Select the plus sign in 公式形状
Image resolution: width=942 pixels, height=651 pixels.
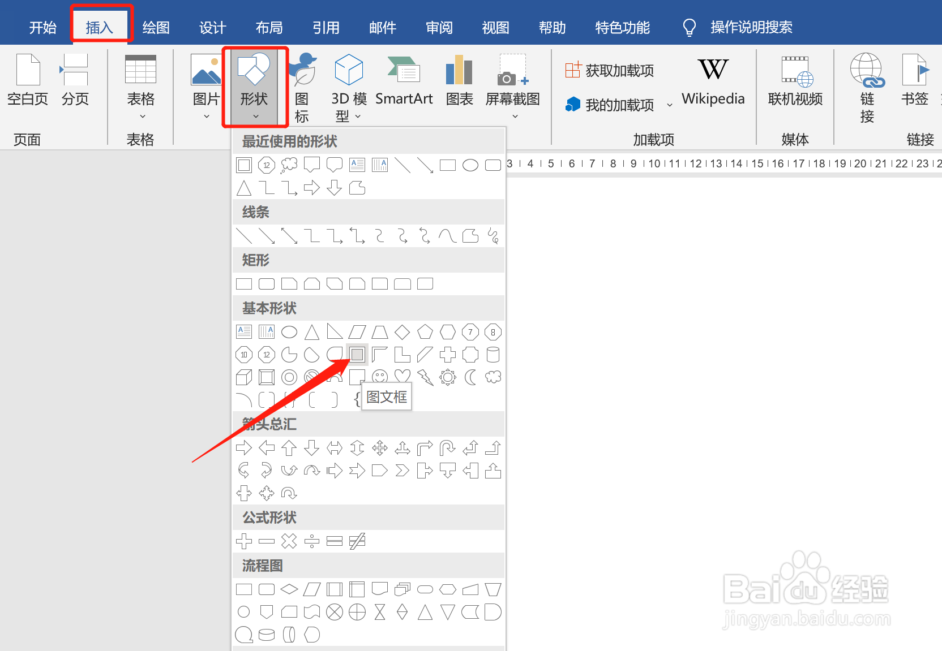[x=244, y=541]
